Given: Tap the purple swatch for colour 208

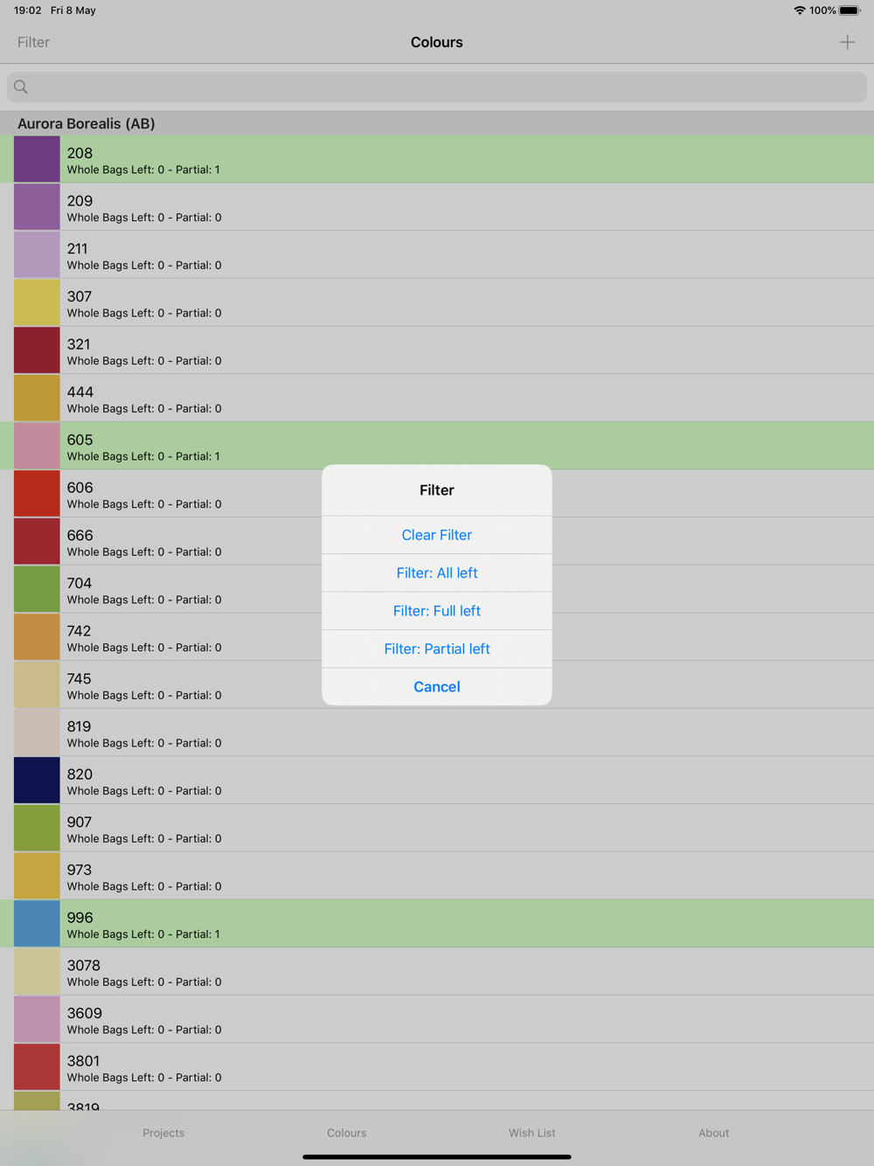Looking at the screenshot, I should 37,159.
